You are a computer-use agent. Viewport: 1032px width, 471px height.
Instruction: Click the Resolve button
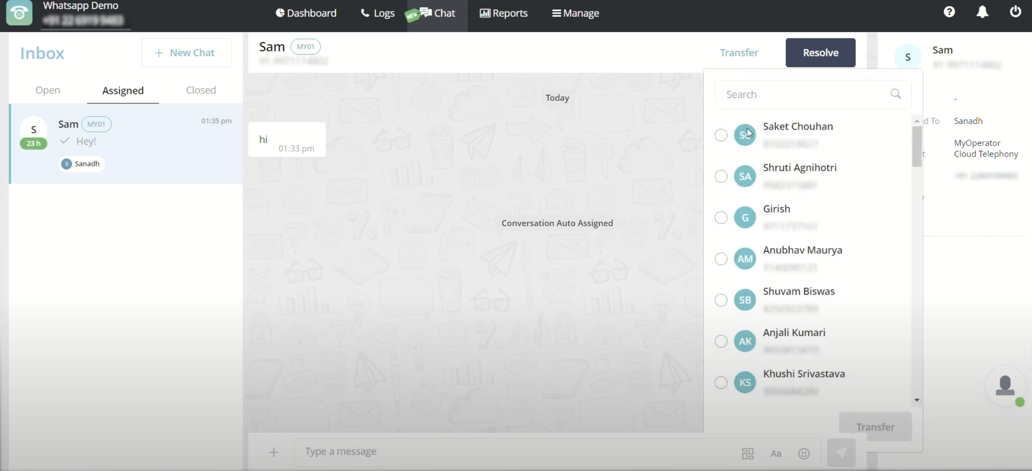820,52
